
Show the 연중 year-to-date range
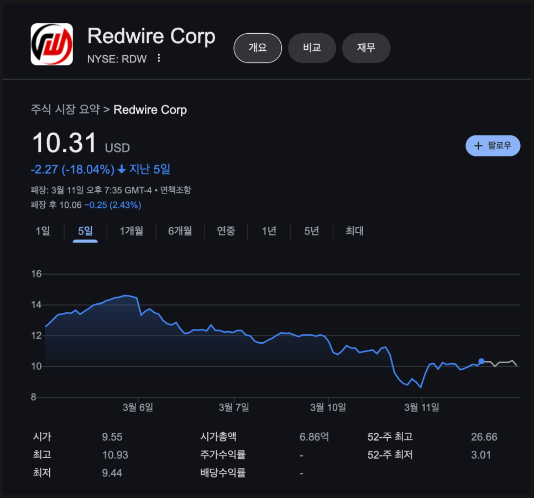pyautogui.click(x=226, y=231)
